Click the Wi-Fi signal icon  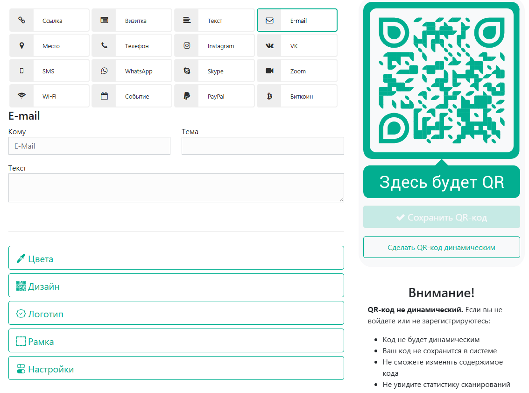click(x=21, y=96)
